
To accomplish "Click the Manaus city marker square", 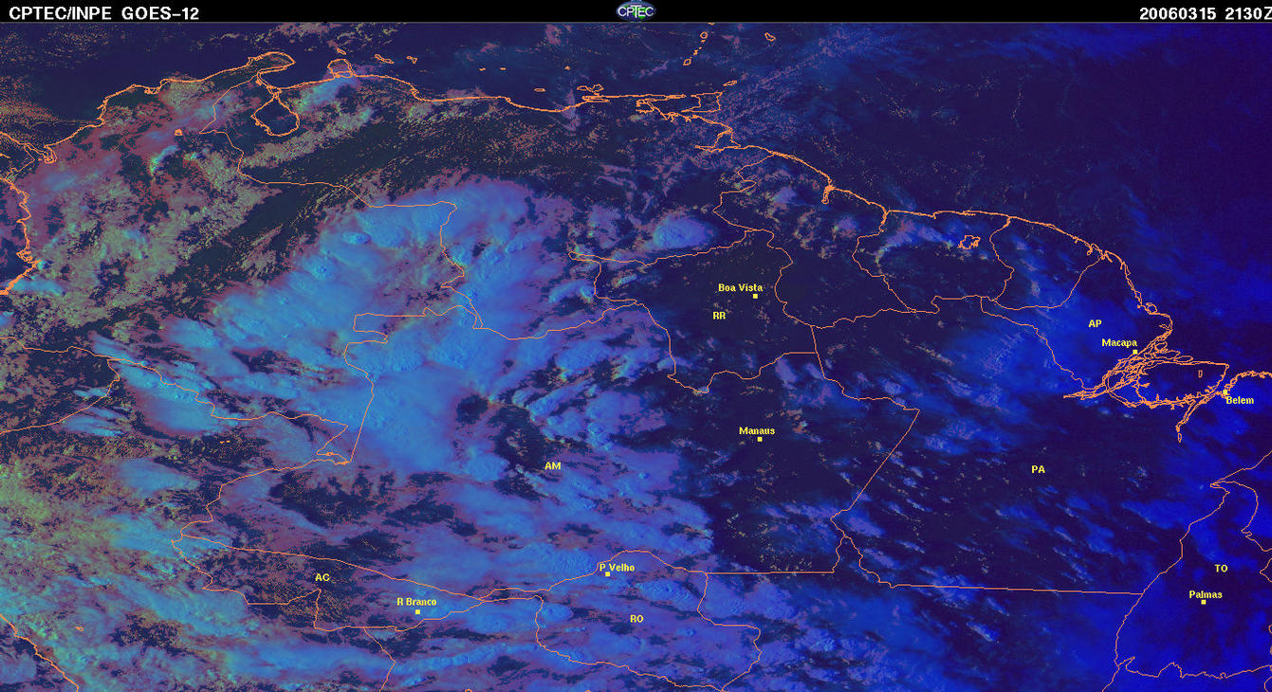I will 760,439.
